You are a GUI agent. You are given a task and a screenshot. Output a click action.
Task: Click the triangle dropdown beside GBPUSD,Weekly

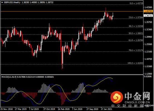pyautogui.click(x=2, y=2)
